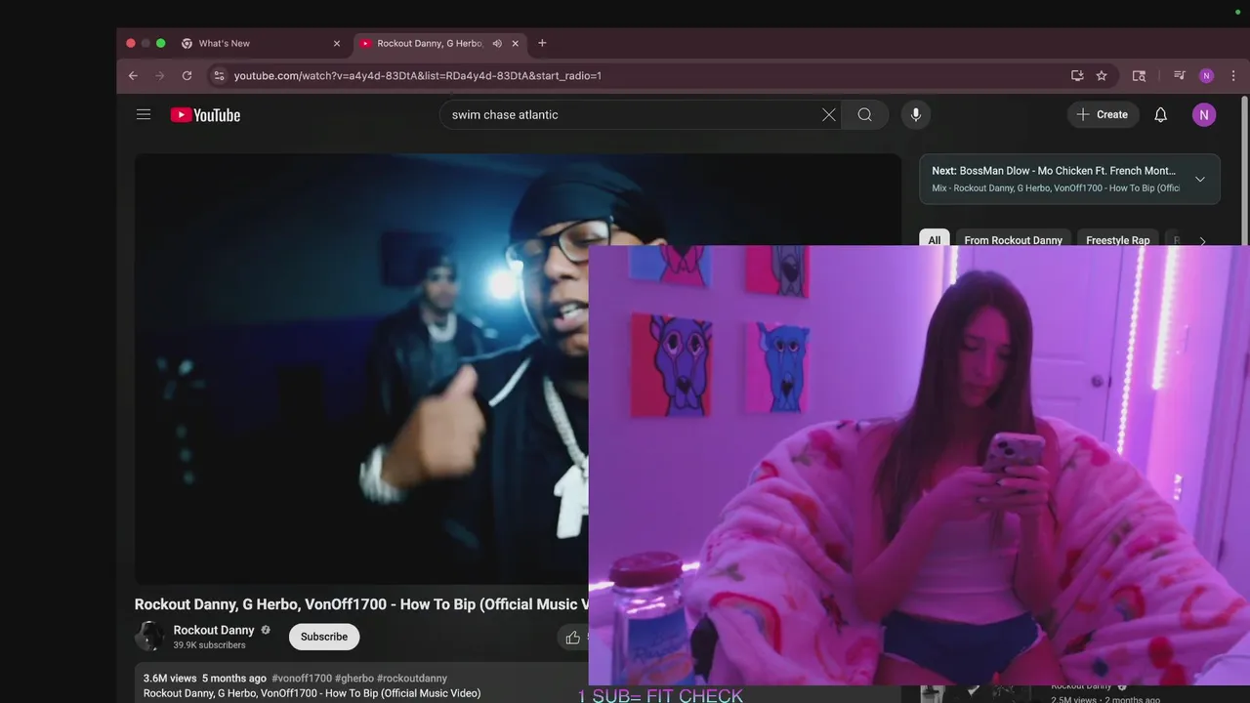Image resolution: width=1250 pixels, height=703 pixels.
Task: Switch to the What's New tab
Action: click(x=259, y=43)
